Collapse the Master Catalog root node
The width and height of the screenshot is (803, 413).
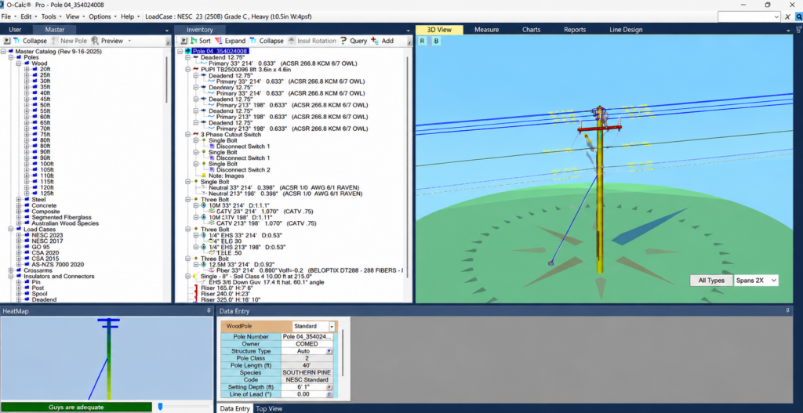4,52
